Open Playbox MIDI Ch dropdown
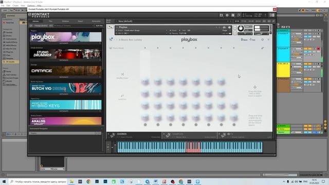 point(142,33)
